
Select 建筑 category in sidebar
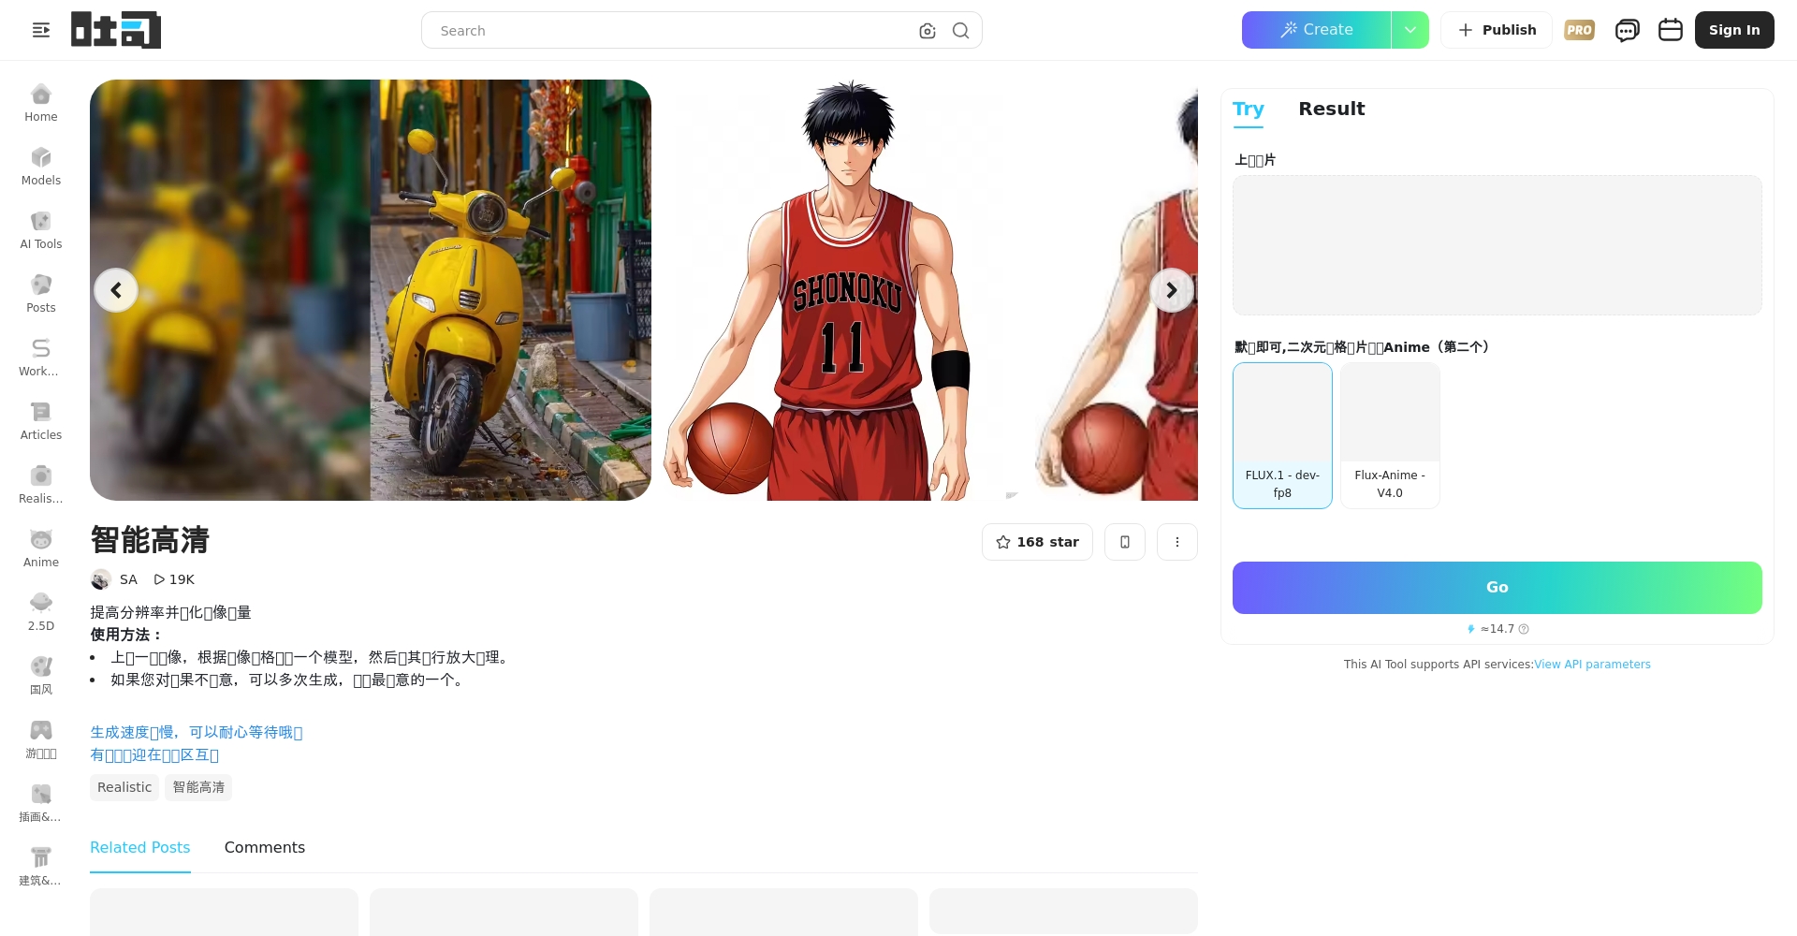(x=41, y=868)
